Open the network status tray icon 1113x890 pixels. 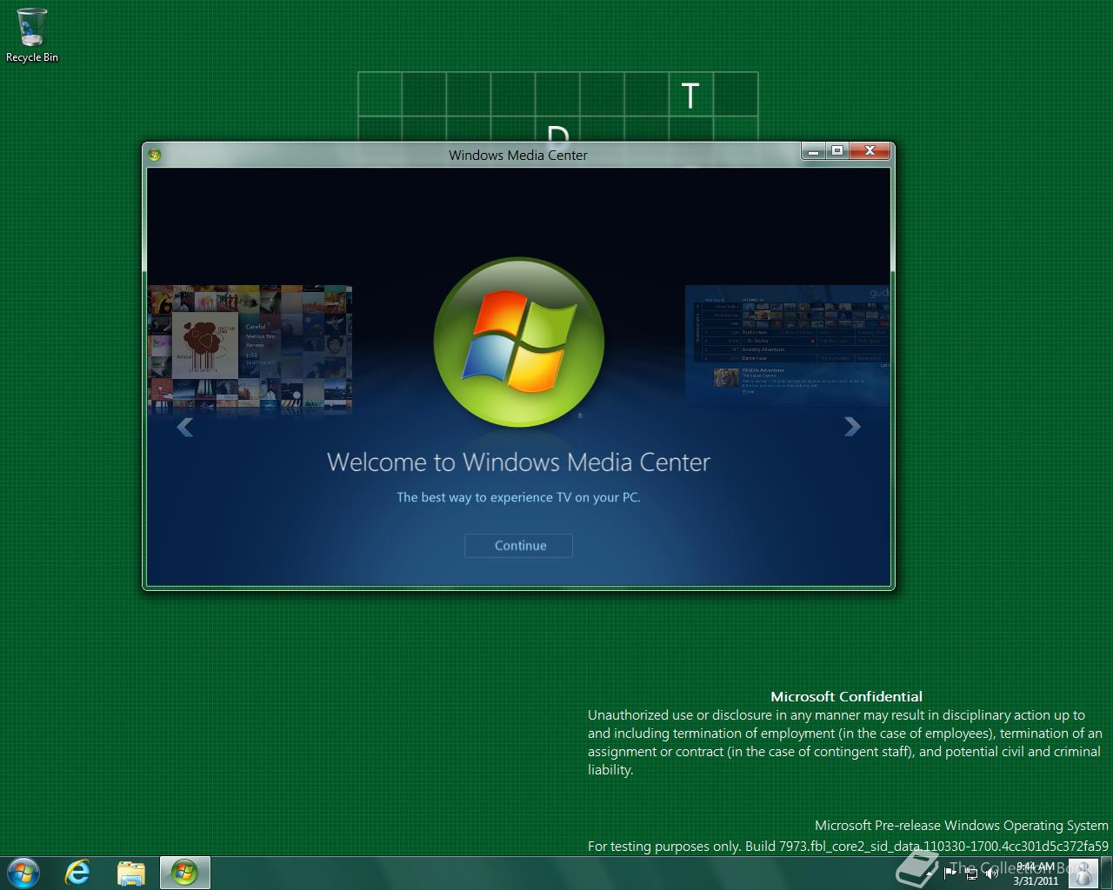click(972, 873)
